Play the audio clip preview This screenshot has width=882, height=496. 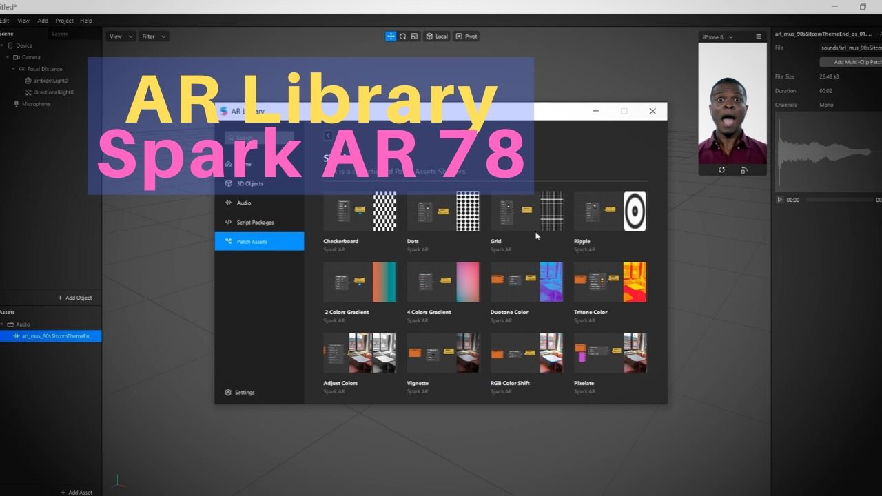pyautogui.click(x=780, y=200)
